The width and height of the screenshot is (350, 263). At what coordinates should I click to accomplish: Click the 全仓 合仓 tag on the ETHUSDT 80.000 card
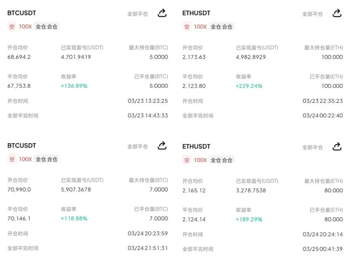[x=221, y=160]
